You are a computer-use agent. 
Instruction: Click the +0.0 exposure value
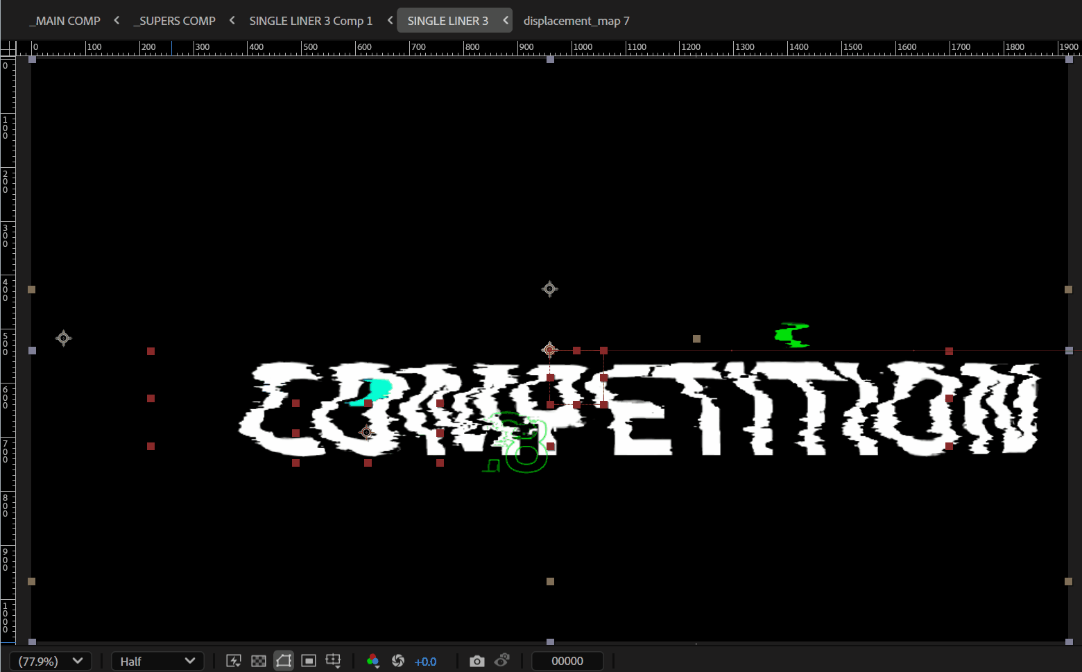(x=425, y=662)
